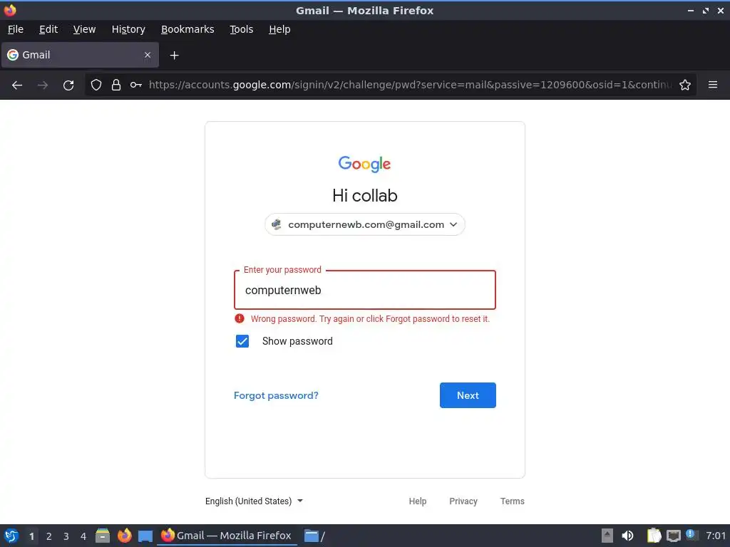This screenshot has height=547, width=730.
Task: Click the padlock site security icon
Action: tap(116, 85)
